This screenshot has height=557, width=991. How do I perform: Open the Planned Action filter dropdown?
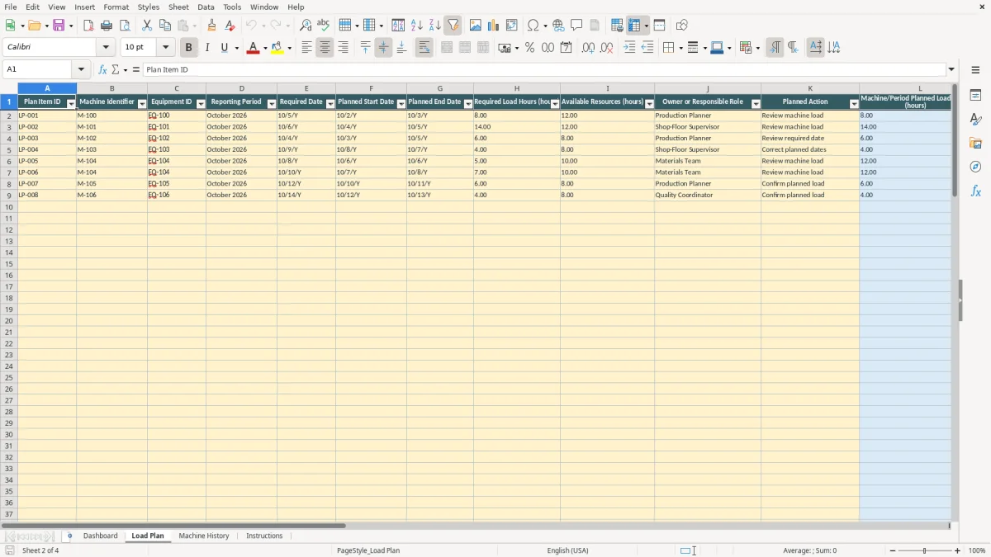(x=854, y=103)
